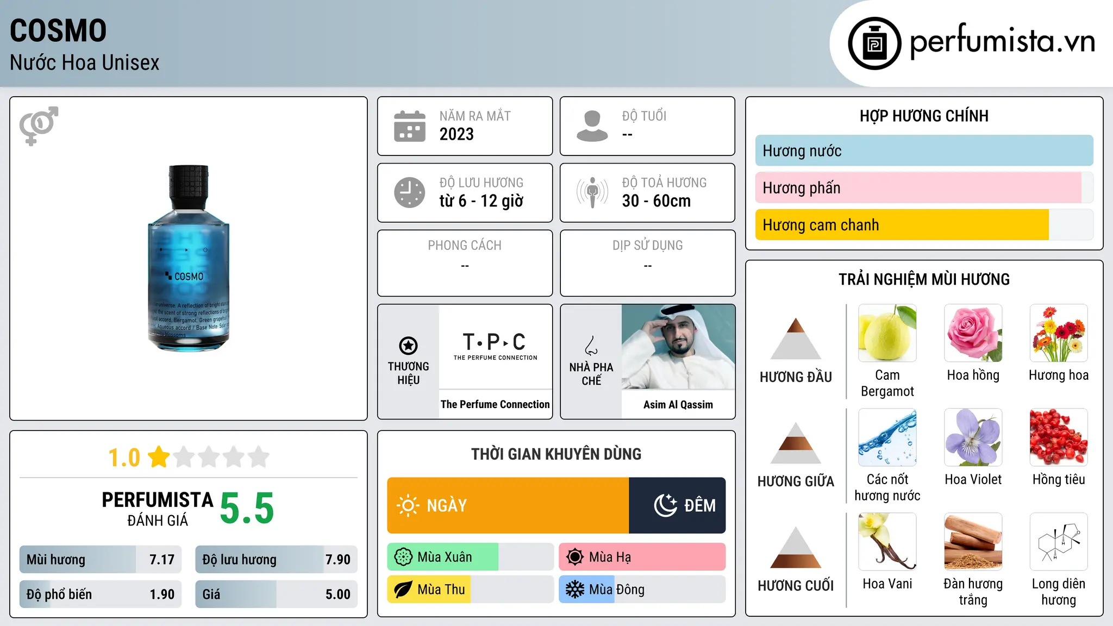Click the perfumista.vn bottle logo icon
This screenshot has height=626, width=1113.
coord(874,43)
